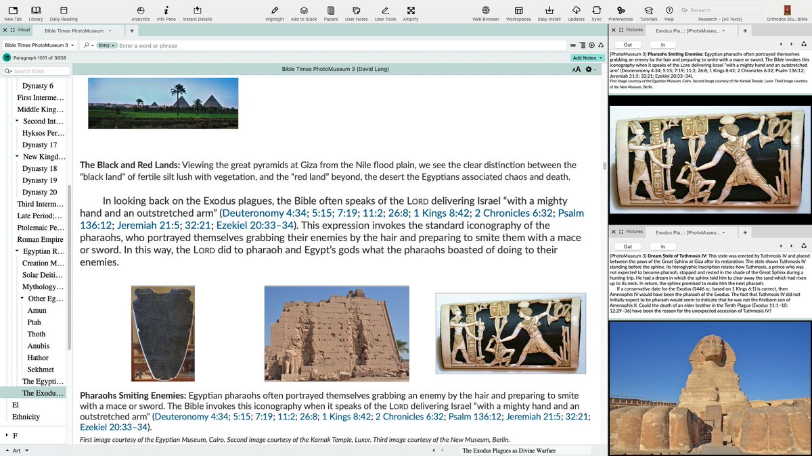The image size is (812, 456).
Task: Select Sekhmet in the sidebar tree
Action: tap(41, 370)
